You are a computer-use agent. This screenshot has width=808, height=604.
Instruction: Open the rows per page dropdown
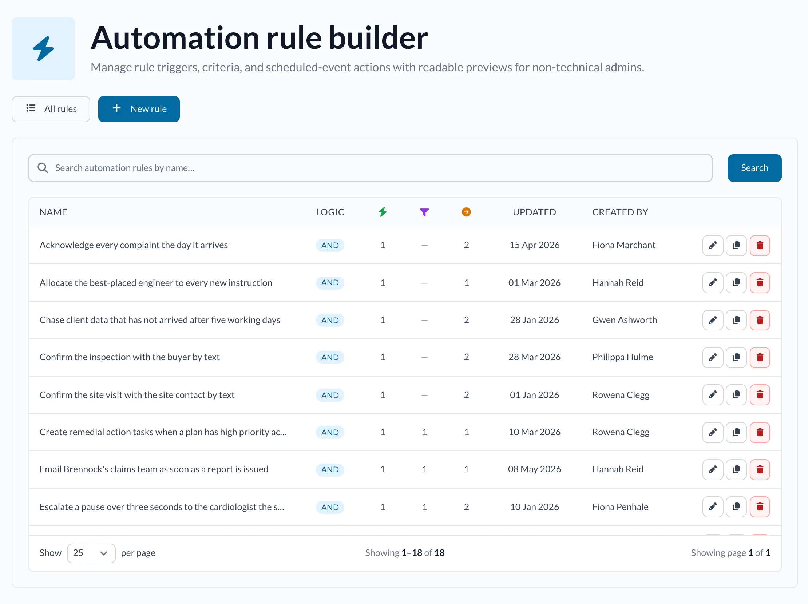coord(91,553)
